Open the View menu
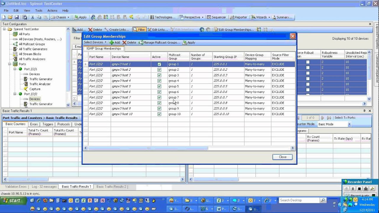The height and width of the screenshot is (213, 379). 27,10
